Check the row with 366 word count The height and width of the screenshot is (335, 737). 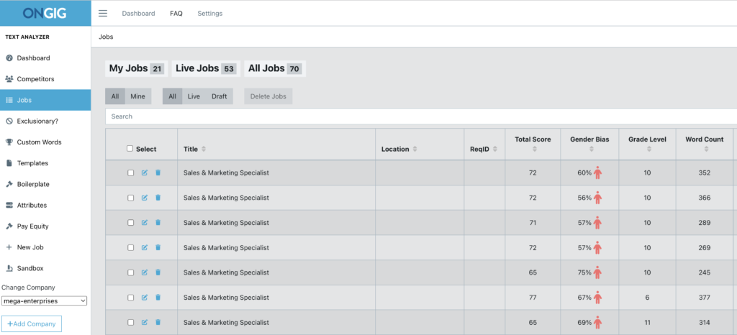131,198
